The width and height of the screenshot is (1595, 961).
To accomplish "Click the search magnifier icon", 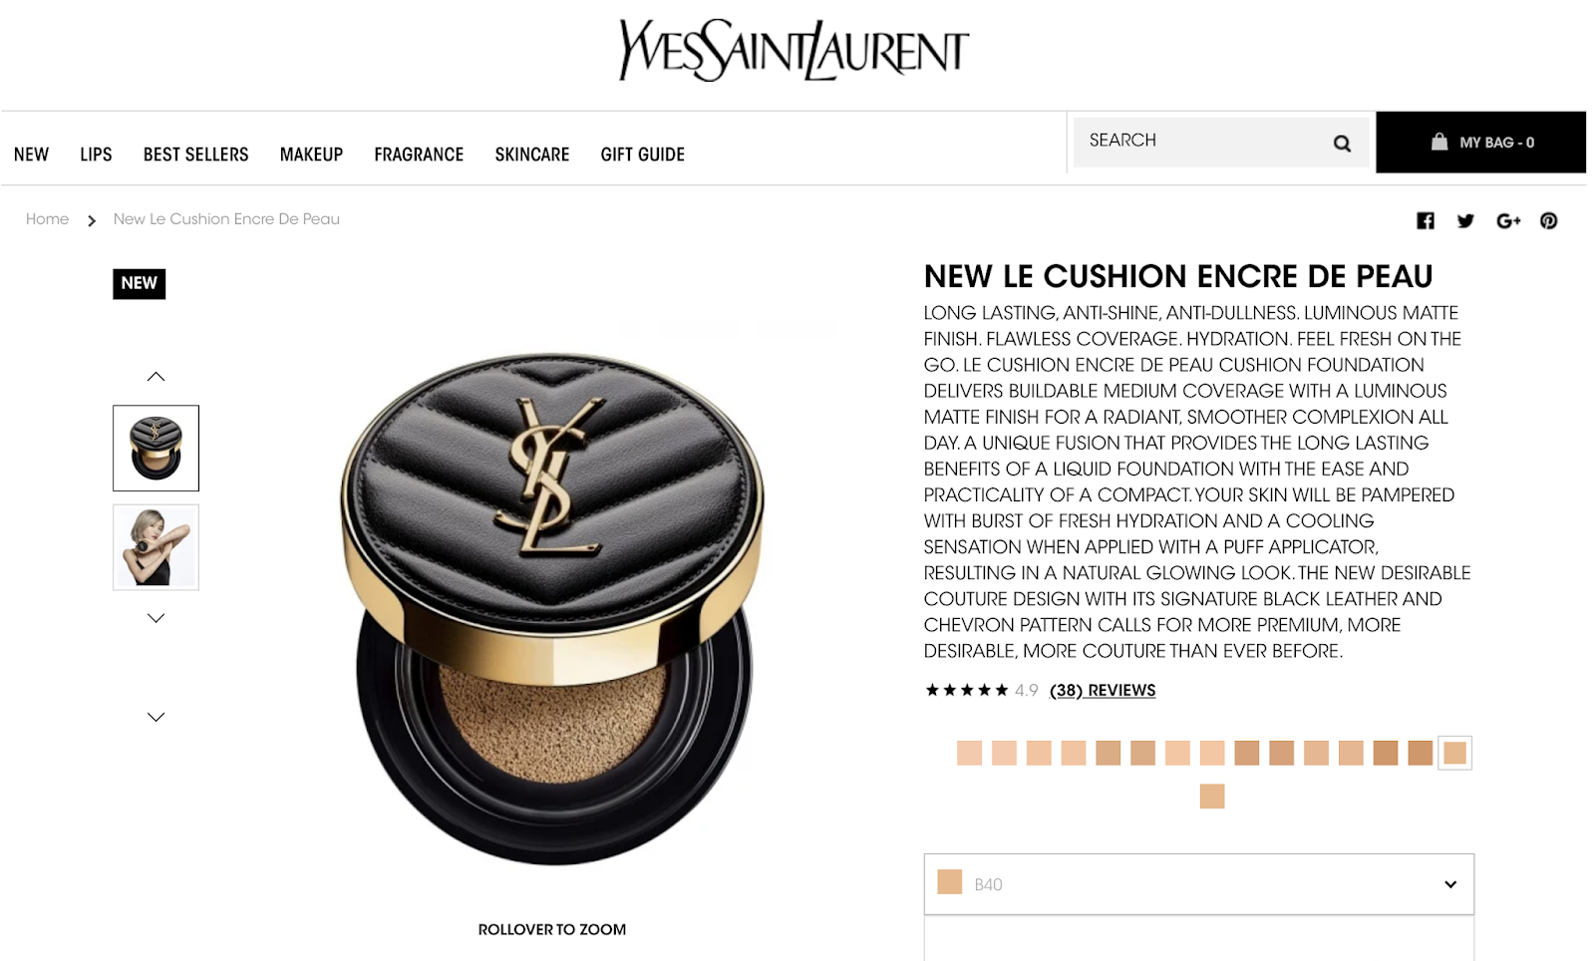I will click(1342, 144).
